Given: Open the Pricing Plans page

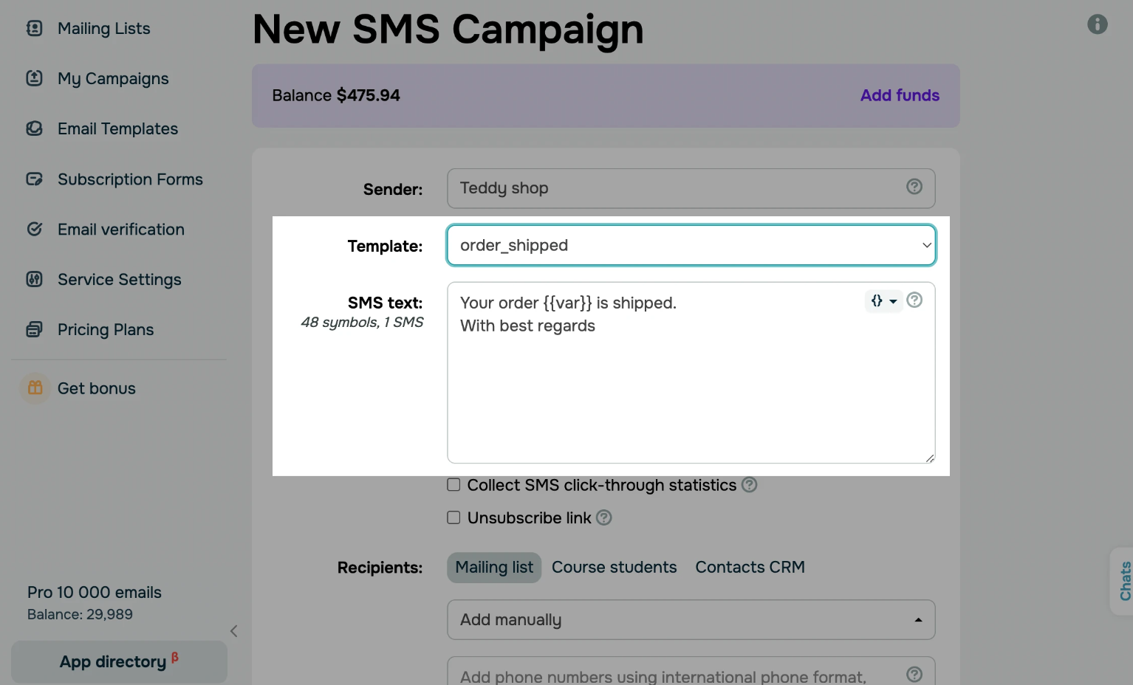Looking at the screenshot, I should point(106,329).
